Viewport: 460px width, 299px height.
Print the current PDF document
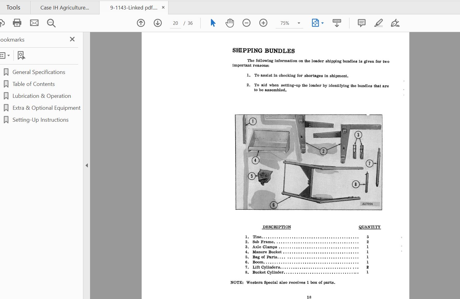(x=17, y=23)
